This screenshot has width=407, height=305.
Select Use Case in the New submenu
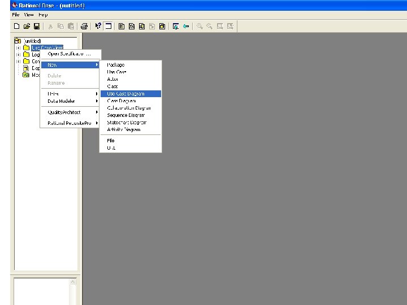131,72
